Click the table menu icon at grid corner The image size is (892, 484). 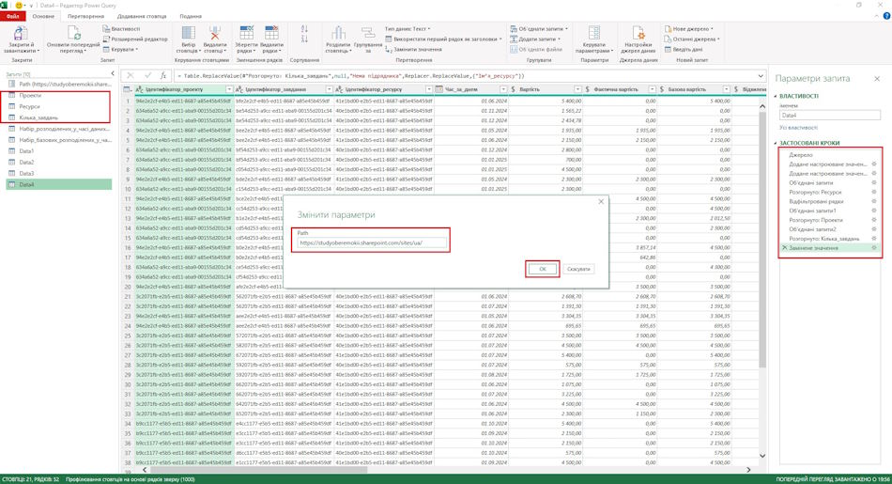128,89
